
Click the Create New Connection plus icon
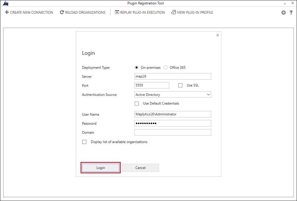coord(7,12)
